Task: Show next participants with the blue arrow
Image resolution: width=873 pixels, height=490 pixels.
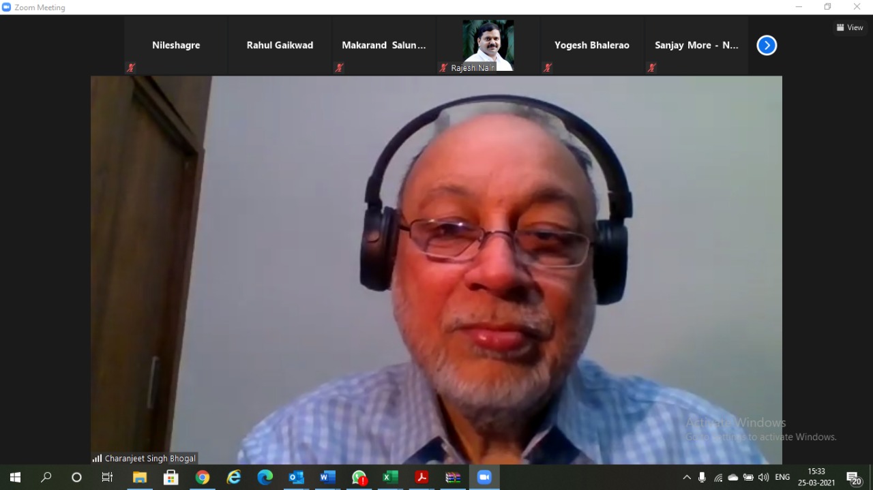Action: pos(767,46)
